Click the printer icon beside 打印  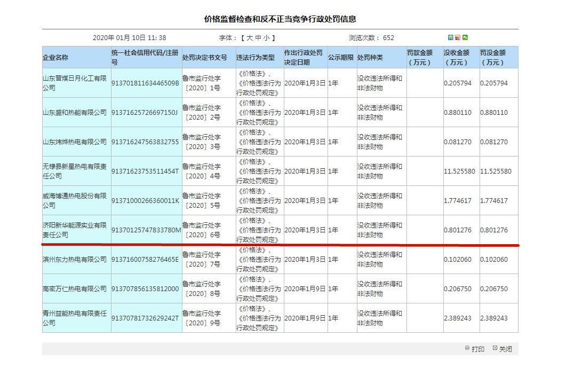pos(467,348)
